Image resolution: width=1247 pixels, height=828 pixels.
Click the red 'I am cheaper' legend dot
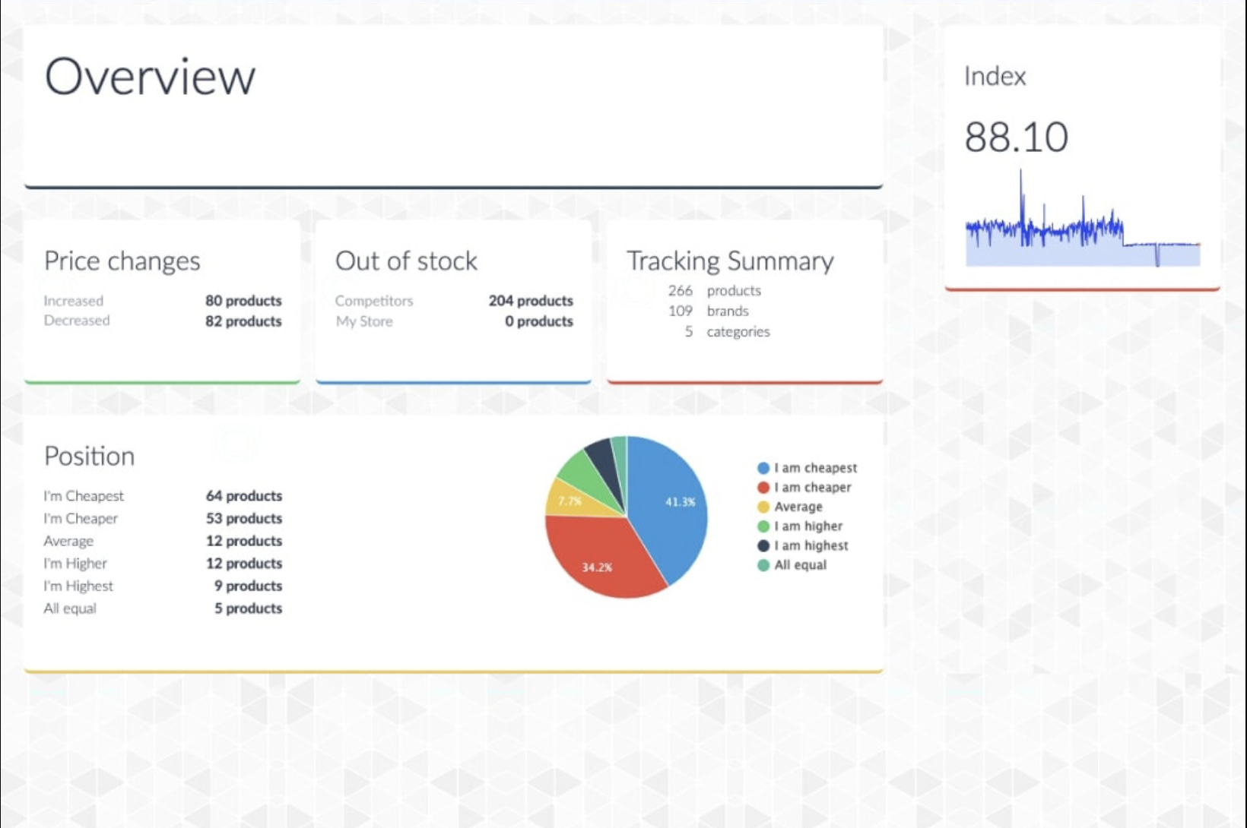click(x=763, y=488)
